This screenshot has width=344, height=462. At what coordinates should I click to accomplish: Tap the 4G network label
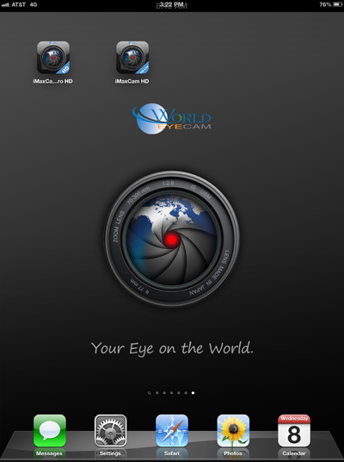point(34,4)
